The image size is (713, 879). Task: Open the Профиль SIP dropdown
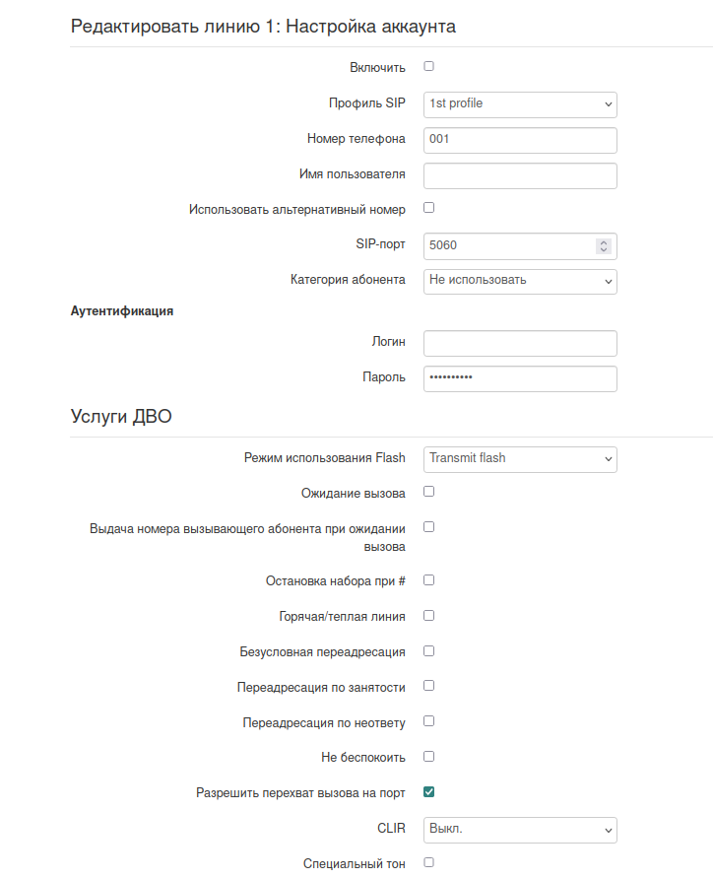click(x=520, y=103)
